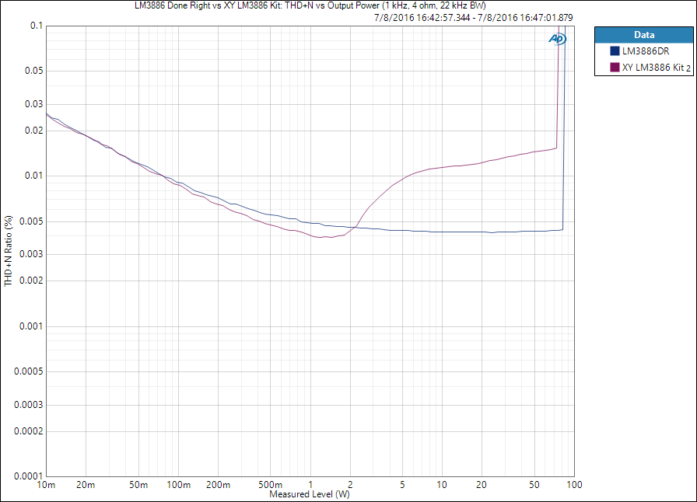Click the 20m tick on X axis
Screen dimensions: 697x502
tap(86, 485)
